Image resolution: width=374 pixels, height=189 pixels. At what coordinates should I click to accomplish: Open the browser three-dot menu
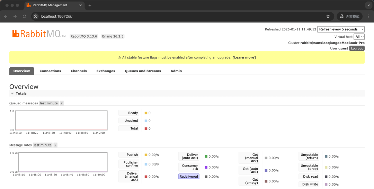368,16
